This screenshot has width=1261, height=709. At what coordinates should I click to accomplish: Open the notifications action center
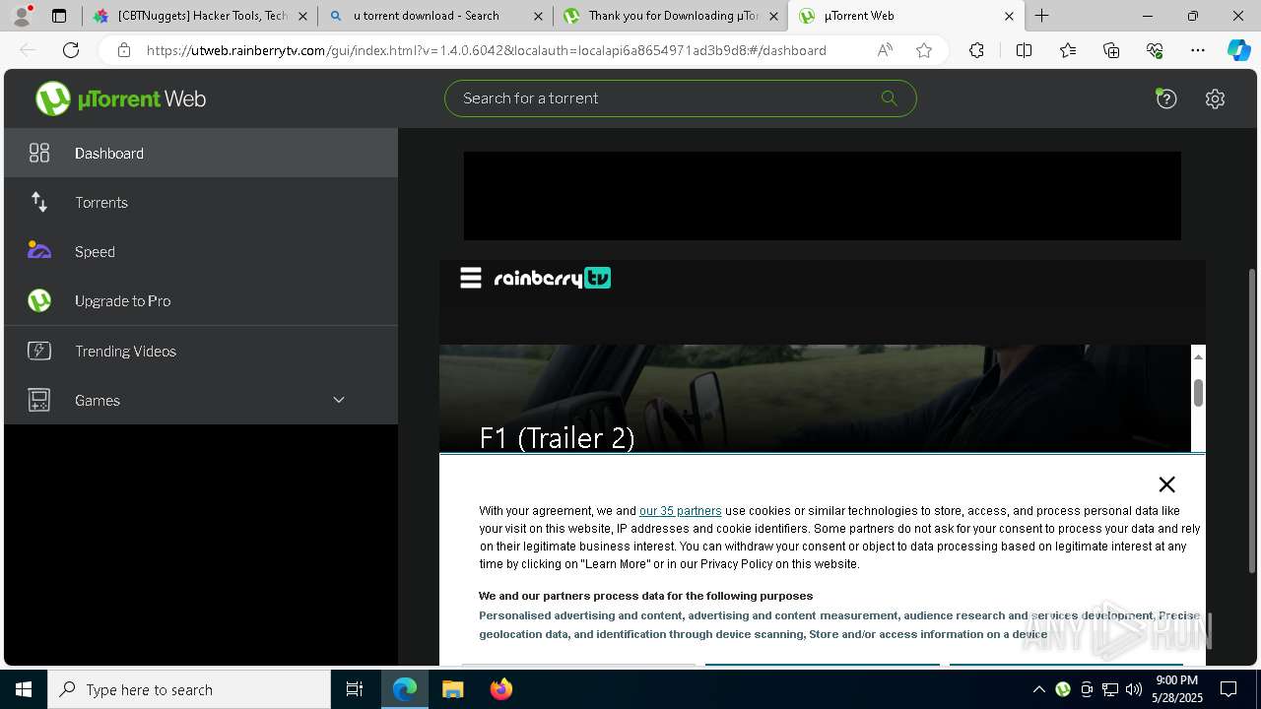[x=1228, y=689]
